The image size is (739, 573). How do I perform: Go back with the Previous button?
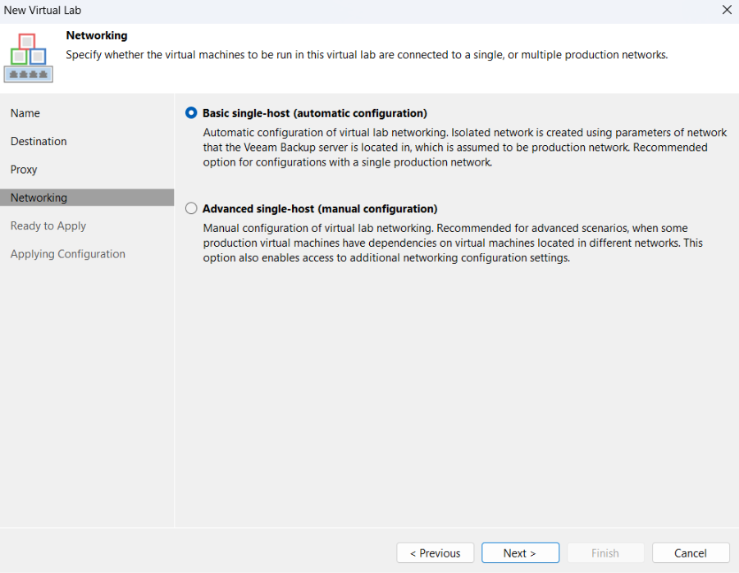tap(435, 553)
